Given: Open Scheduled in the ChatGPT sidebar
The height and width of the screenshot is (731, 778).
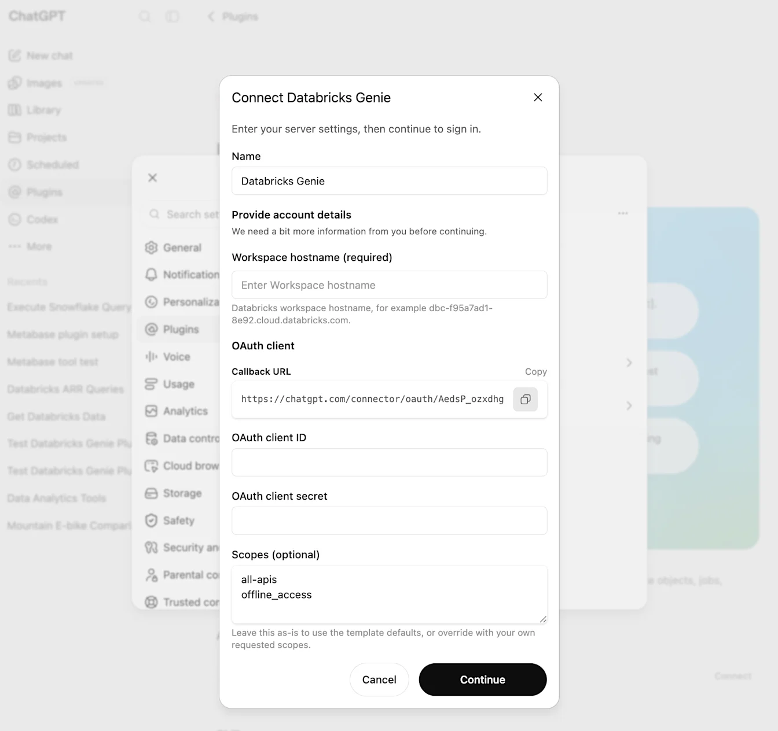Looking at the screenshot, I should pyautogui.click(x=44, y=165).
